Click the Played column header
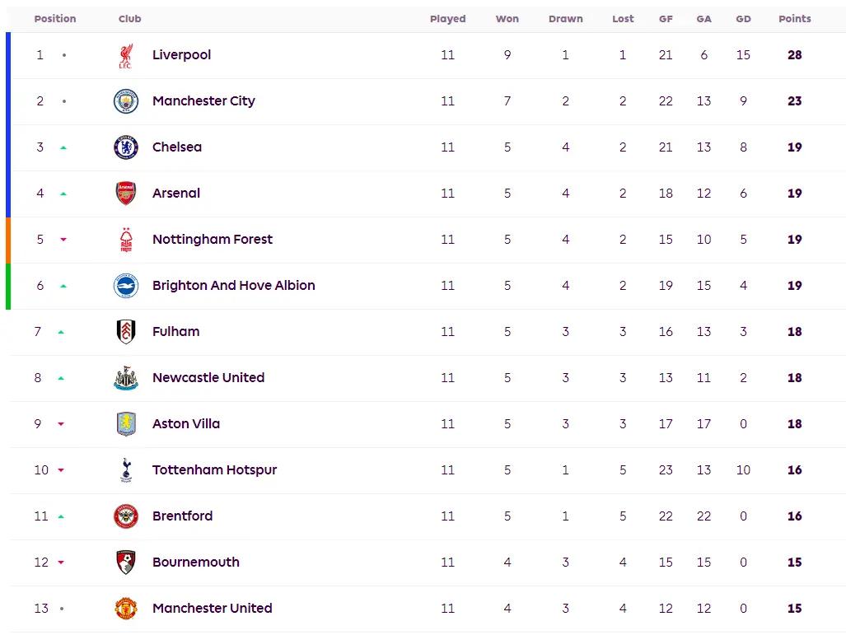The width and height of the screenshot is (846, 635). (x=447, y=19)
